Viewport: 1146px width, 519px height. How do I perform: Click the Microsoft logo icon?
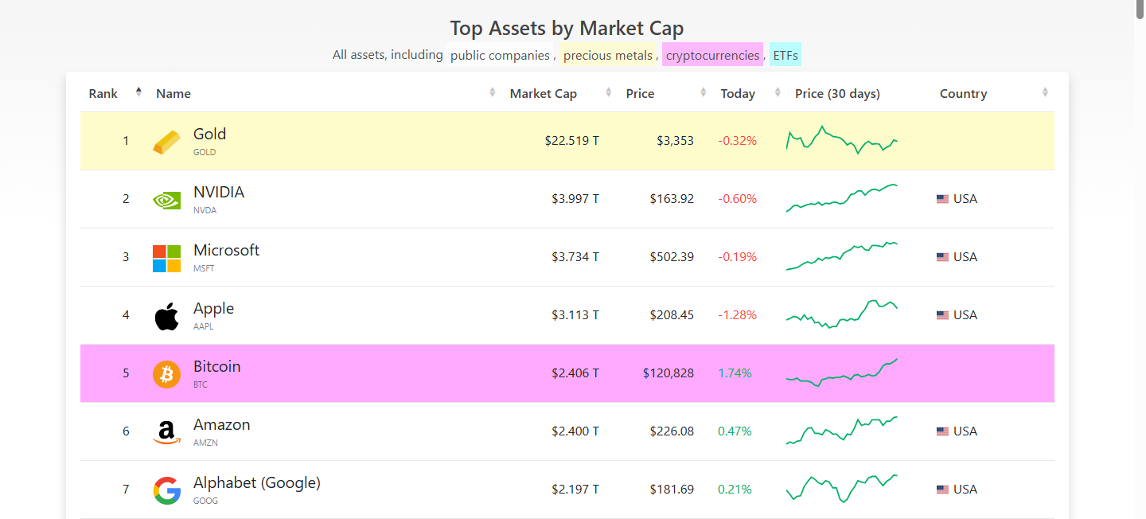coord(167,258)
